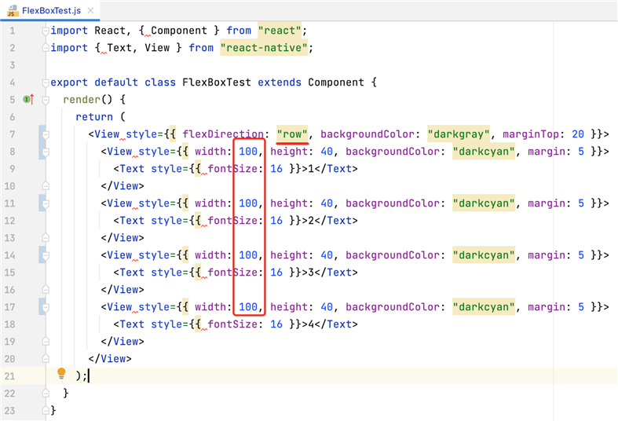
Task: Click fold end marker at line 16
Action: click(46, 290)
